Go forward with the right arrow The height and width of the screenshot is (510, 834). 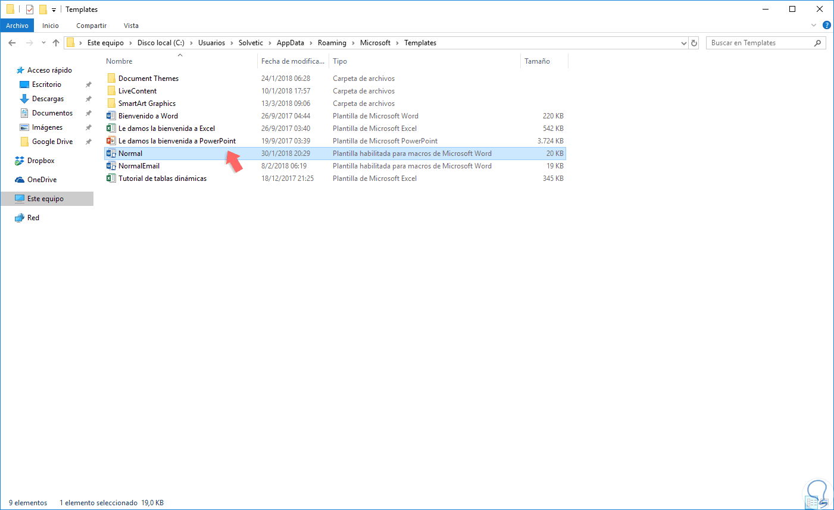tap(29, 43)
